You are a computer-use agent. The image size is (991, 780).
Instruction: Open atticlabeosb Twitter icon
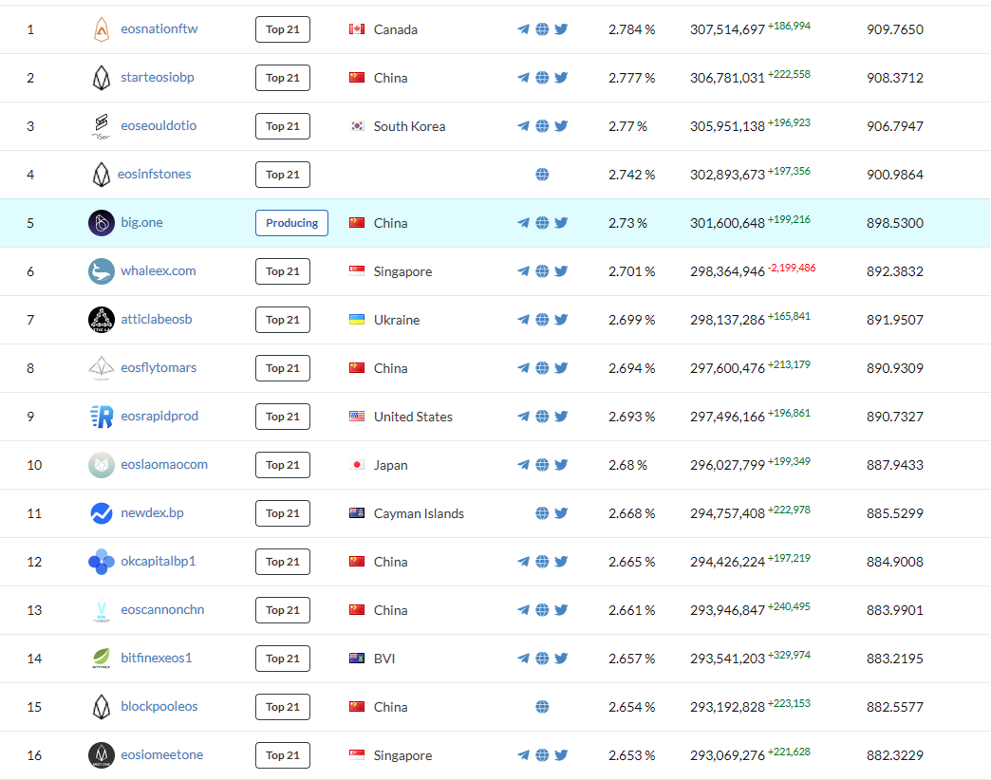click(561, 320)
